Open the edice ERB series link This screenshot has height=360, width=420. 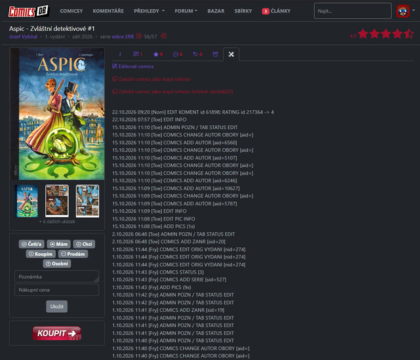(123, 37)
